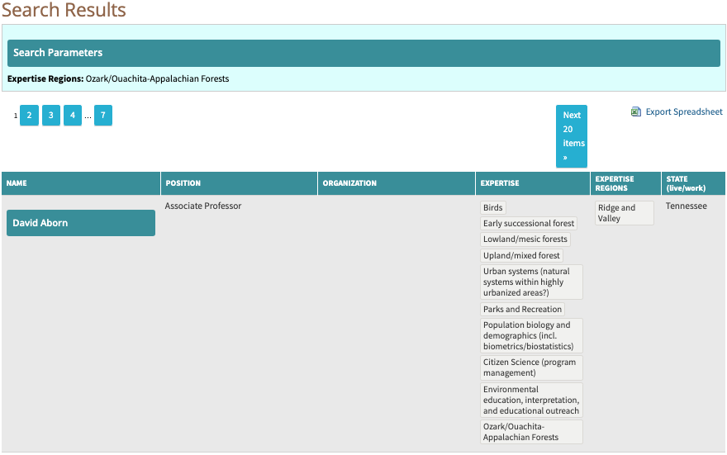727x455 pixels.
Task: Click the Parks and Recreation tag
Action: 522,310
